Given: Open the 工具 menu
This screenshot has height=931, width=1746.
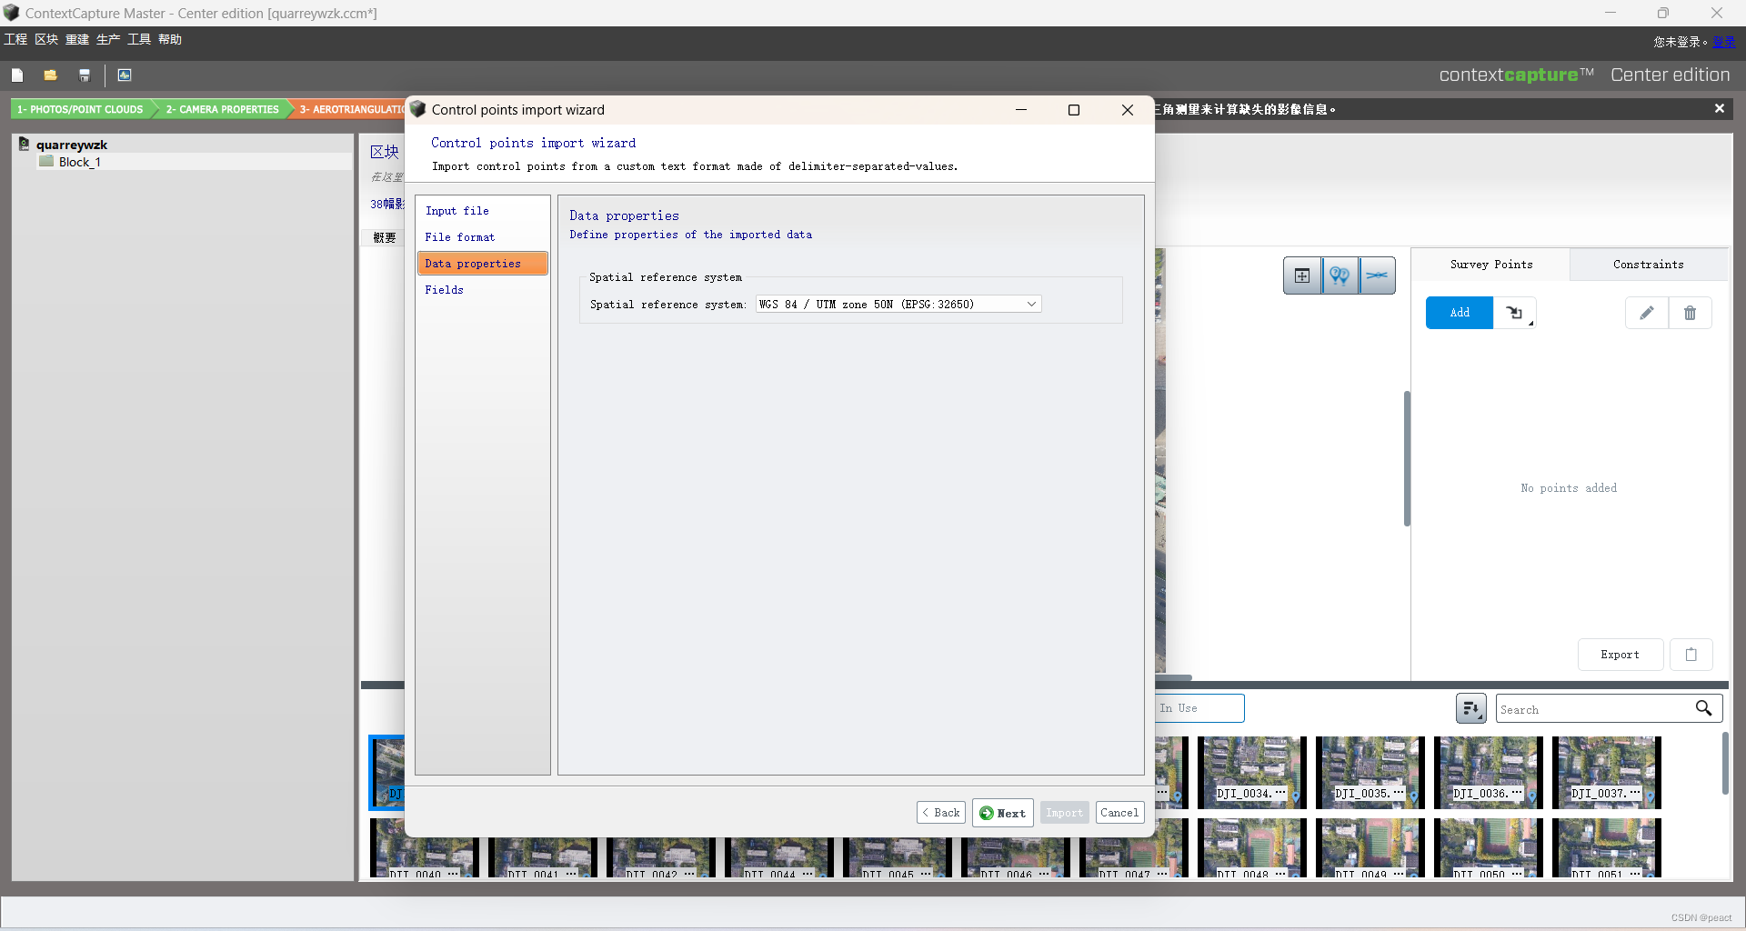Looking at the screenshot, I should coord(137,39).
